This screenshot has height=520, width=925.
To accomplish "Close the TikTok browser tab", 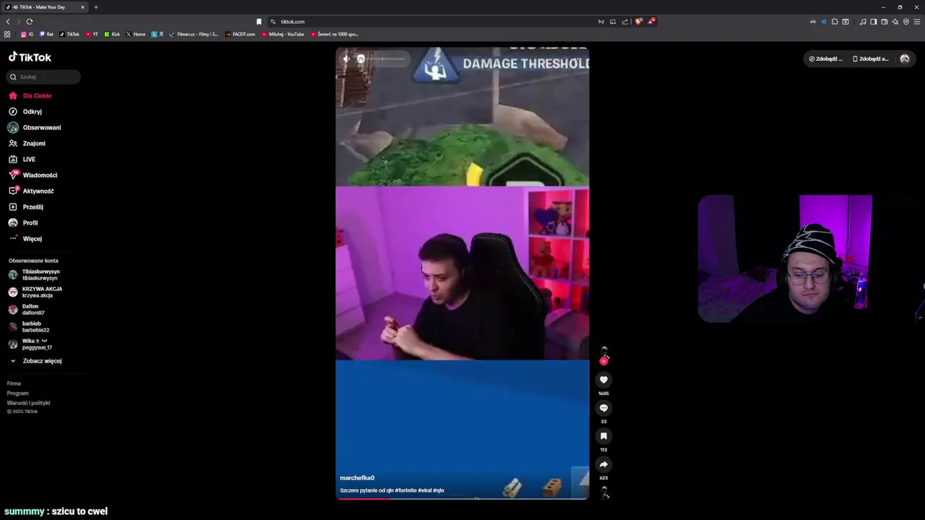I will click(x=82, y=7).
